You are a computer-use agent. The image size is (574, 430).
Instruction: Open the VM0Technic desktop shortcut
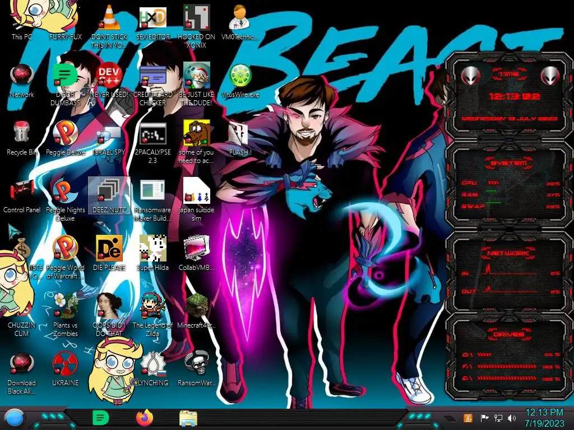240,22
